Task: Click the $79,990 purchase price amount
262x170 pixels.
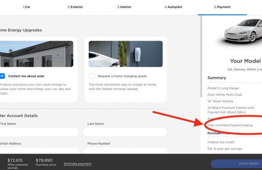Action: coord(44,160)
